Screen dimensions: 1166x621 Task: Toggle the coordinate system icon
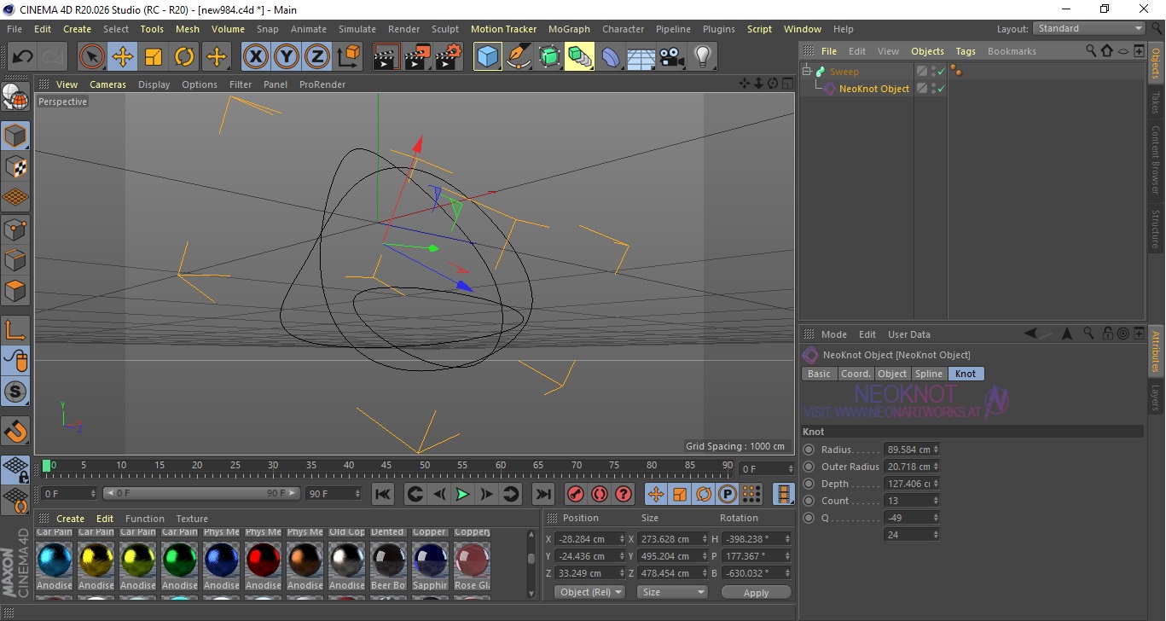(x=348, y=57)
